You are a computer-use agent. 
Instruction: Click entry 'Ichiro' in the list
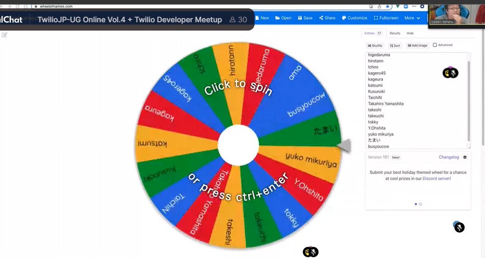373,67
